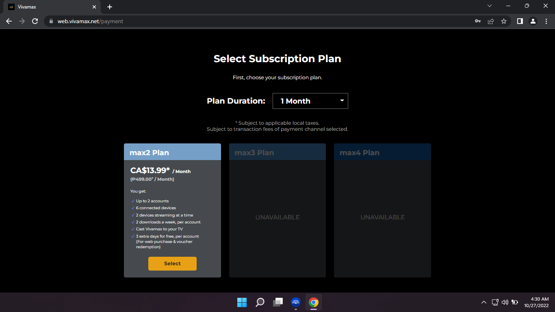View site information via the lock icon
This screenshot has height=312, width=555.
[x=51, y=21]
